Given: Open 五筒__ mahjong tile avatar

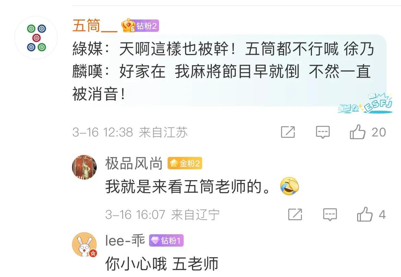Looking at the screenshot, I should (36, 38).
